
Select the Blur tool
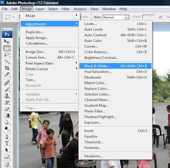pos(7,122)
